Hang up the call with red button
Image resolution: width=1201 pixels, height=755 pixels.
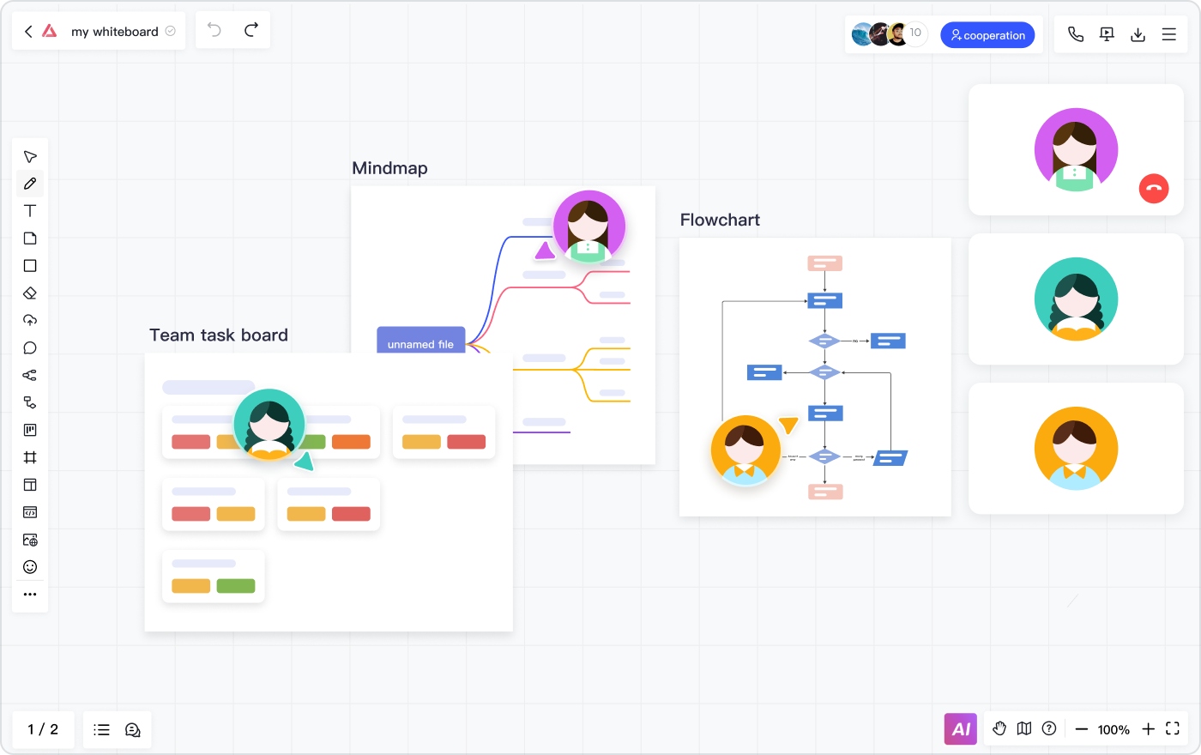(1154, 189)
